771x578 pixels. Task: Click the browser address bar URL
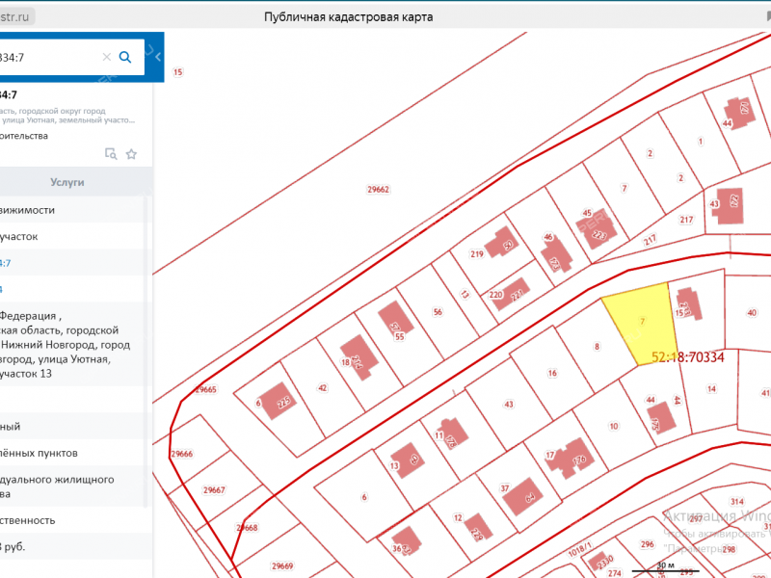coord(17,16)
